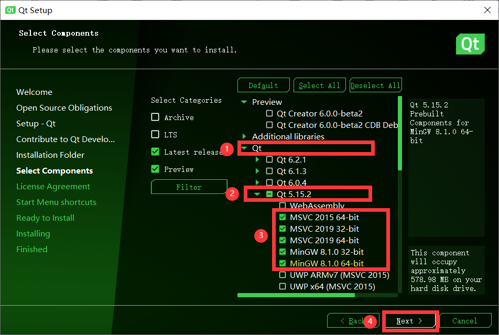This screenshot has width=499, height=335.
Task: Check the Qt 6.2.1 checkbox
Action: [x=269, y=159]
